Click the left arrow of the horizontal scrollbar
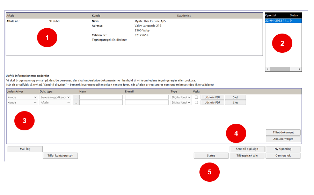This screenshot has width=314, height=195. (x=268, y=69)
